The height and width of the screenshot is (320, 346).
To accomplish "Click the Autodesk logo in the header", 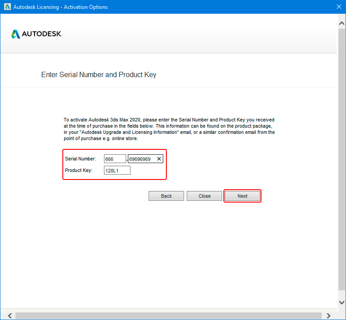I will tap(37, 34).
